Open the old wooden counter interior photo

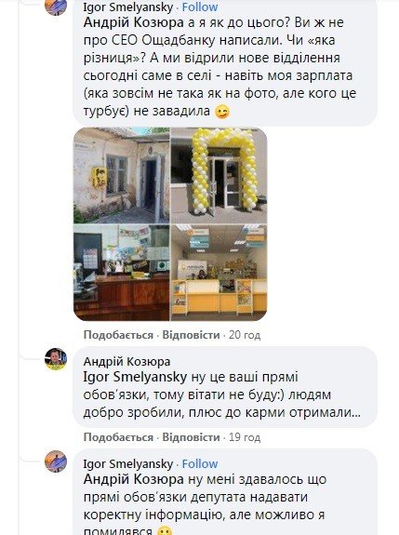click(122, 273)
